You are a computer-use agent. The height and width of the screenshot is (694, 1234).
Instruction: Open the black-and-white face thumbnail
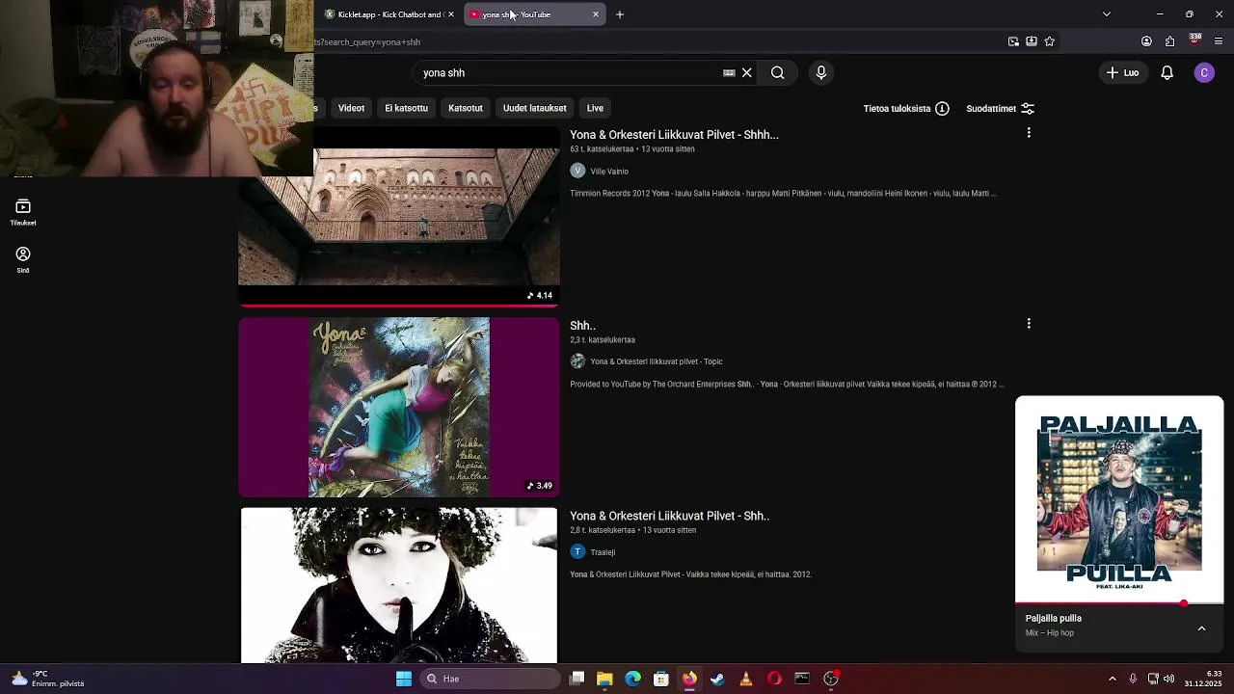pyautogui.click(x=399, y=585)
